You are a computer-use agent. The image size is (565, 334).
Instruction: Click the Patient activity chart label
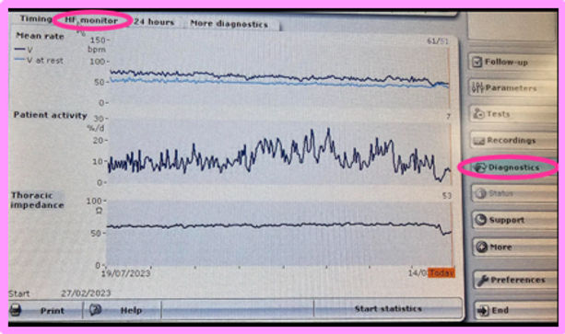click(x=51, y=115)
